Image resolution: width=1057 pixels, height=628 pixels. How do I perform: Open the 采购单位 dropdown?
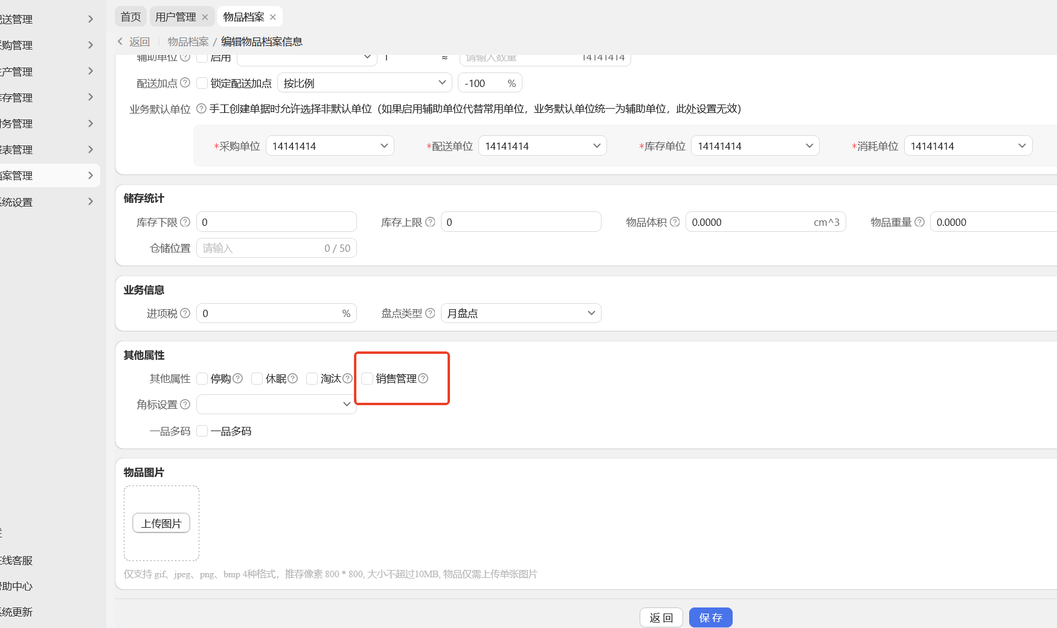(330, 146)
